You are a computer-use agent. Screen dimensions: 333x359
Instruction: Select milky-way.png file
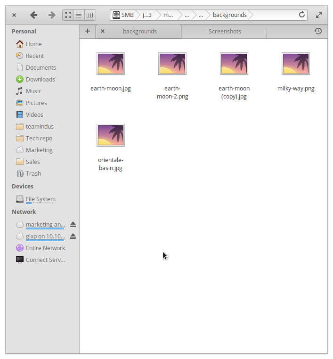coord(296,72)
